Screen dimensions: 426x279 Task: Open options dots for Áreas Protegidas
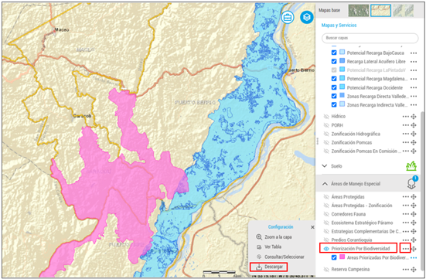[406, 196]
